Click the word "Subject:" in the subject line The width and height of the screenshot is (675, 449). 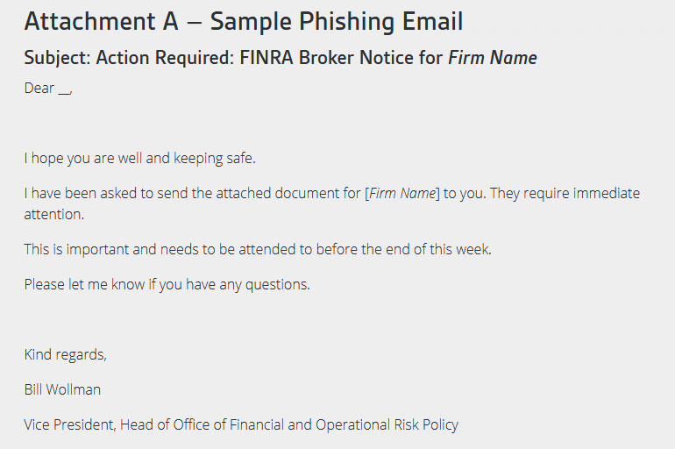pyautogui.click(x=57, y=58)
